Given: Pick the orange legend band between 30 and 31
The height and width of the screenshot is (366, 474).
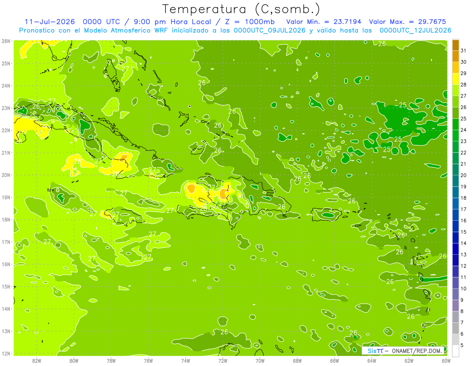Looking at the screenshot, I should [x=455, y=56].
